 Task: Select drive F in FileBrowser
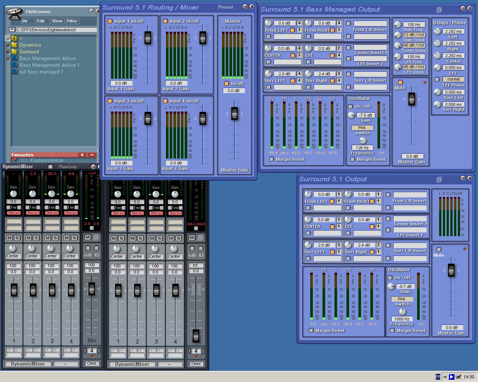click(x=7, y=58)
